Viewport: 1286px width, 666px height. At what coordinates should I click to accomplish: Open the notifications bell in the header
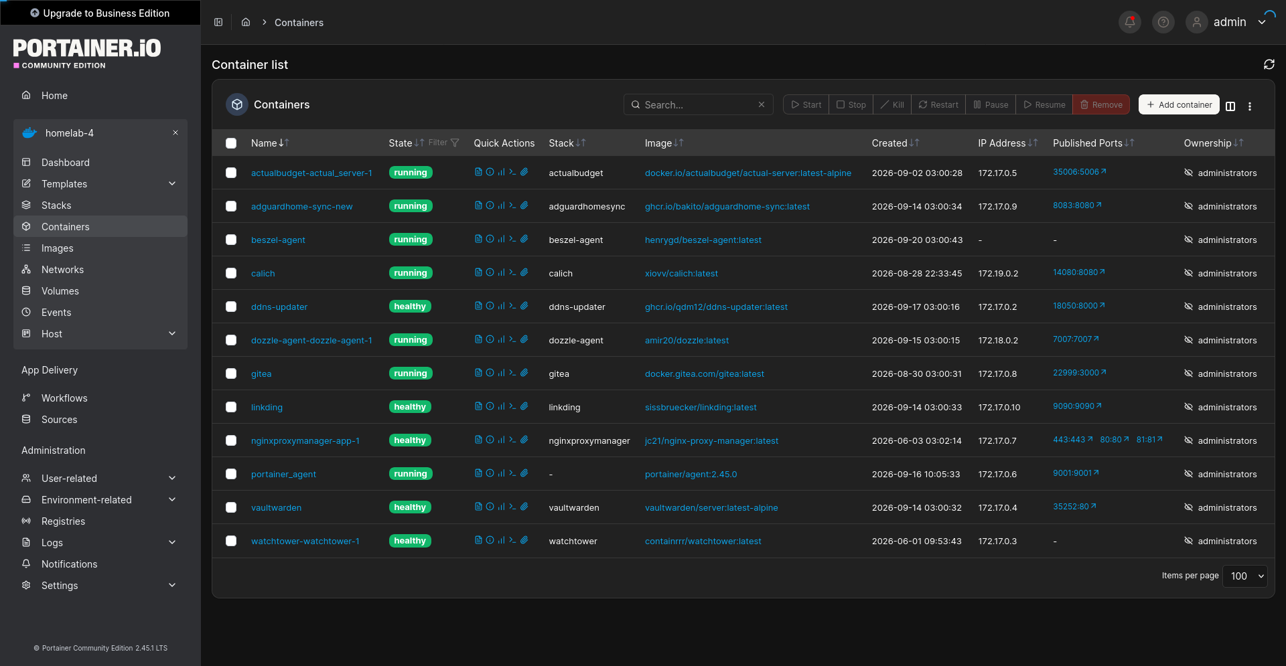1130,22
